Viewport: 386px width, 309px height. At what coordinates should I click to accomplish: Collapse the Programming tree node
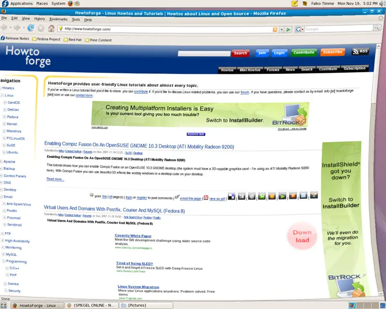click(x=3, y=261)
